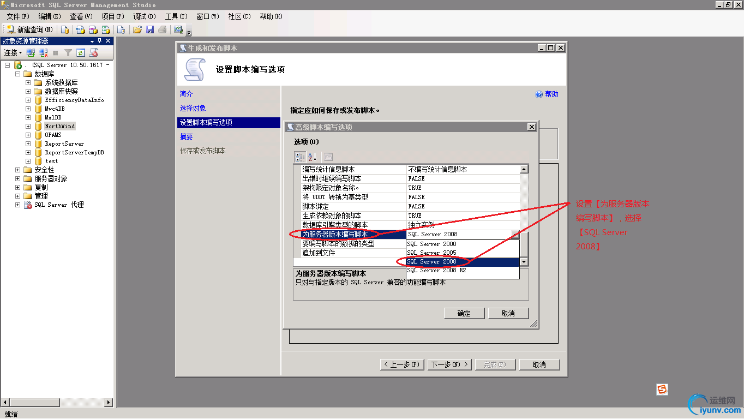Image resolution: width=744 pixels, height=419 pixels.
Task: Click the 新建查询 toolbar button
Action: 30,29
